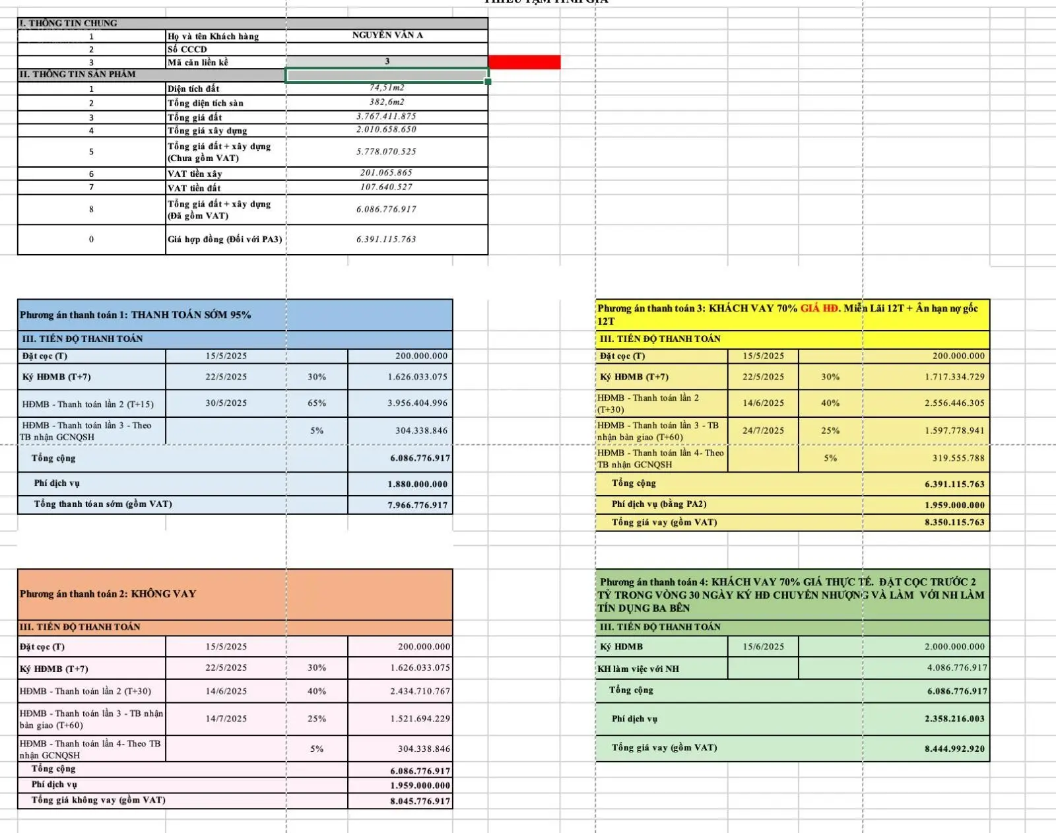Click 'HĐMB - Thanh toán lần 2 (T+30)' in plan 2

[x=92, y=691]
